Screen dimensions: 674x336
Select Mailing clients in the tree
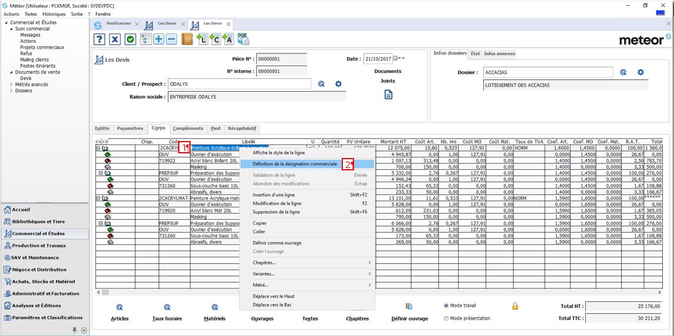point(34,60)
